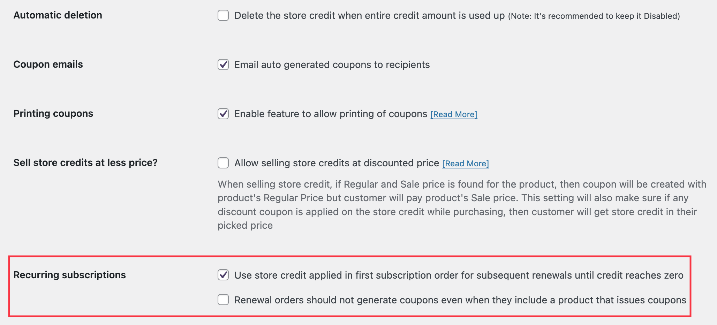Click 'Delete the store credit' label text
Image resolution: width=717 pixels, height=325 pixels.
(369, 16)
